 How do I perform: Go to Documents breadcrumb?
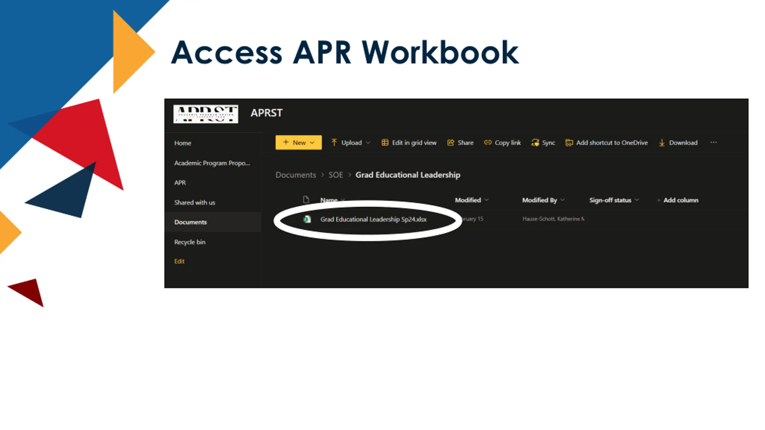[296, 175]
